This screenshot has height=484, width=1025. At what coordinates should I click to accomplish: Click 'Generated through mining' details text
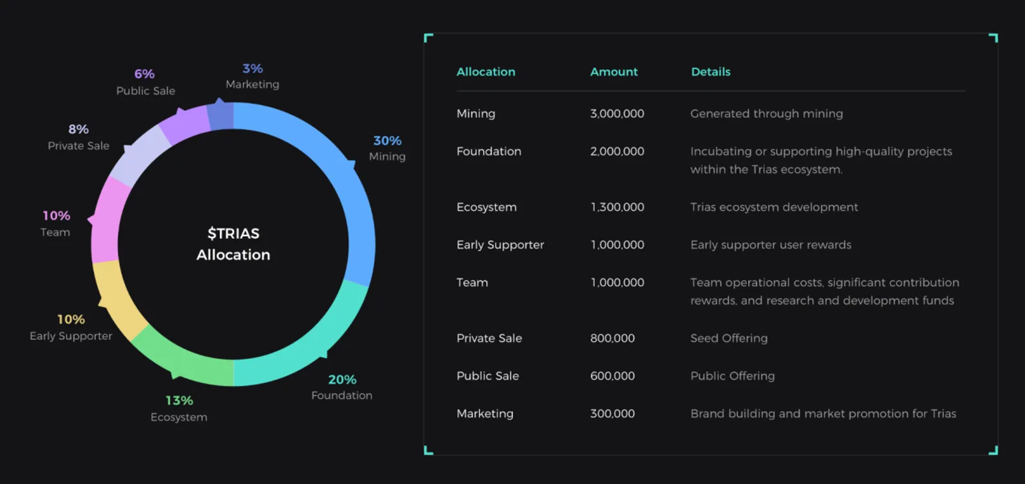pos(766,113)
